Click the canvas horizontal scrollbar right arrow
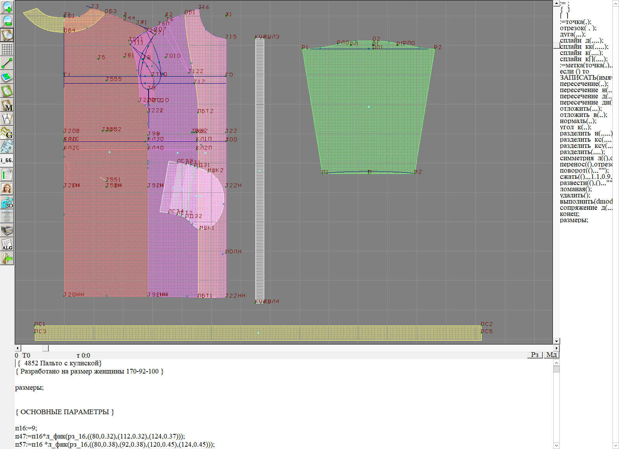The image size is (619, 449). 556,348
